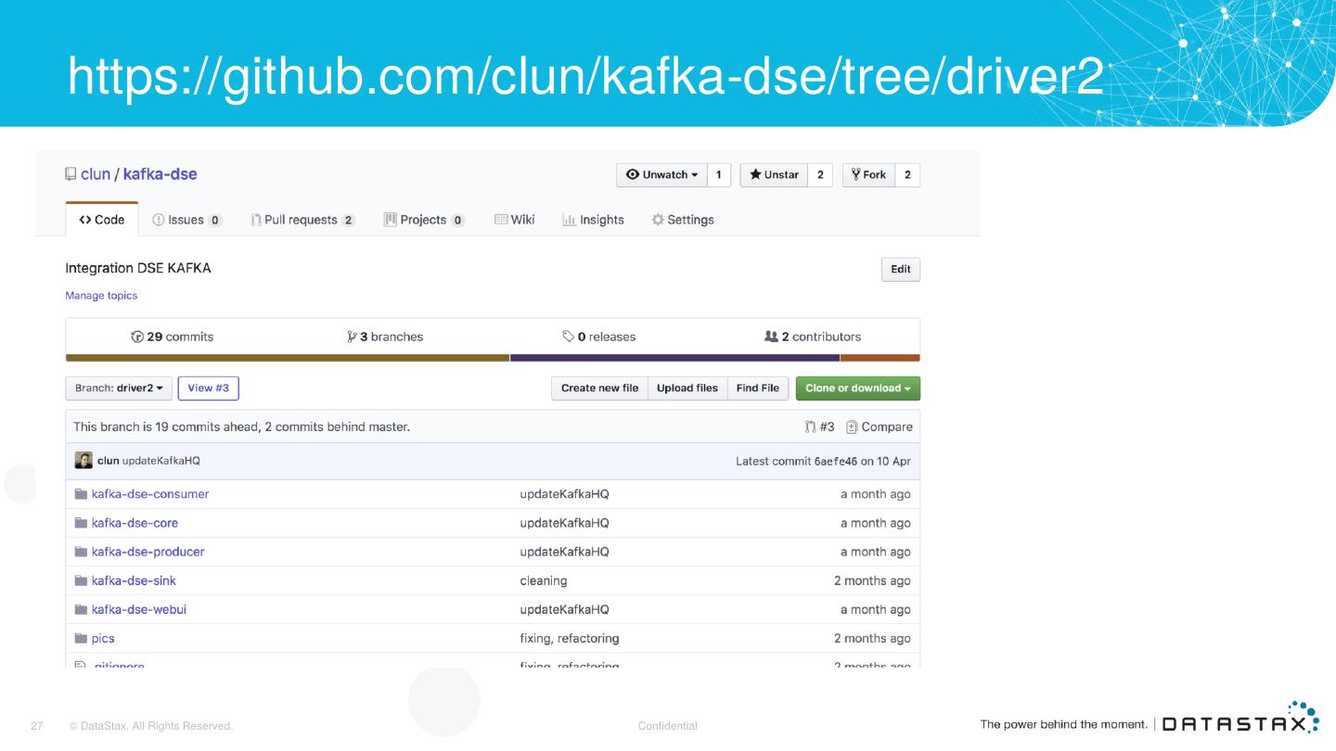The image size is (1336, 751).
Task: Click the 'Integration DSE KAFKA' description text
Action: coord(138,268)
